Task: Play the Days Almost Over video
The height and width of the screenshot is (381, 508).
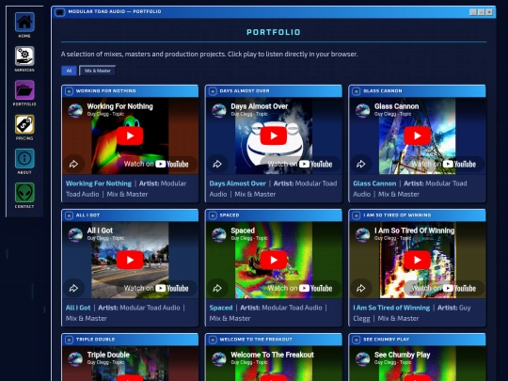Action: pyautogui.click(x=274, y=135)
